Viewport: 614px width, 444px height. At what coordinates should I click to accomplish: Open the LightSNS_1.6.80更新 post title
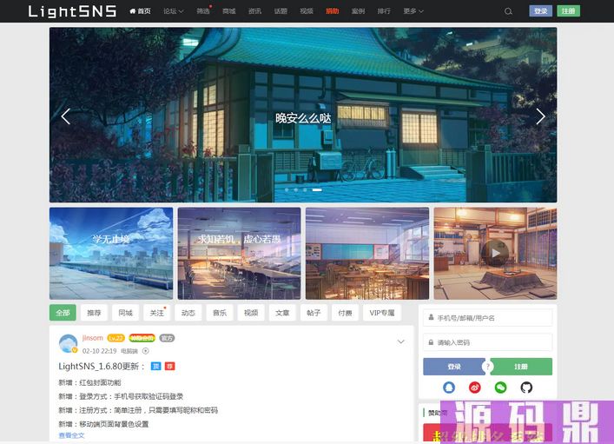pyautogui.click(x=102, y=367)
